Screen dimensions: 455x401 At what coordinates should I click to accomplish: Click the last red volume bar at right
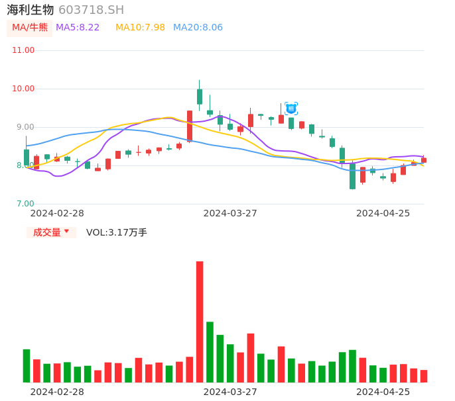coord(424,376)
